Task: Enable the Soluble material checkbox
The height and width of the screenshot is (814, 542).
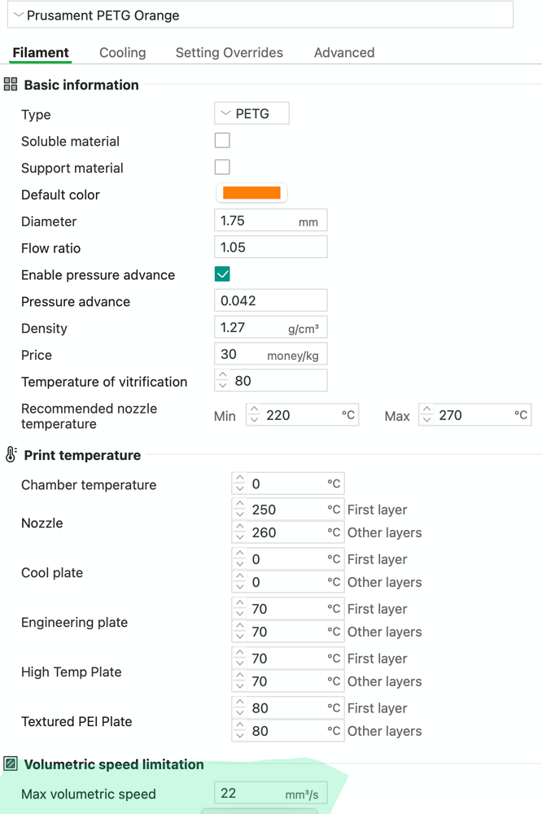Action: click(222, 140)
